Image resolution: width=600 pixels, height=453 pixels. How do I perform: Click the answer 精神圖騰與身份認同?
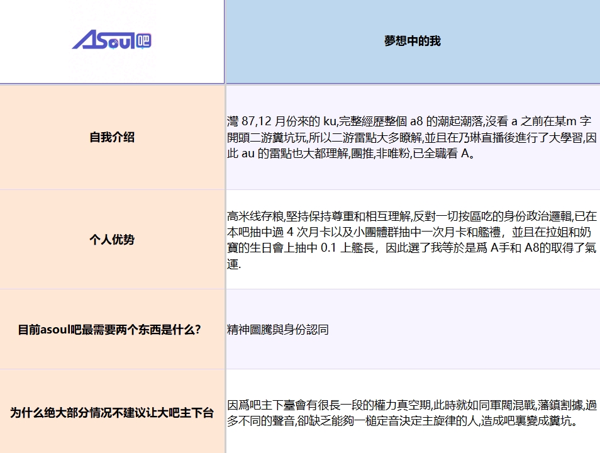(278, 329)
